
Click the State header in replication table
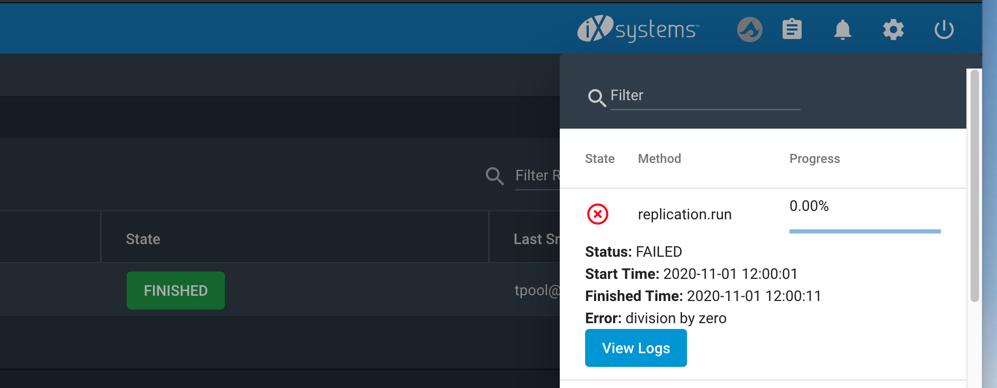pyautogui.click(x=143, y=239)
